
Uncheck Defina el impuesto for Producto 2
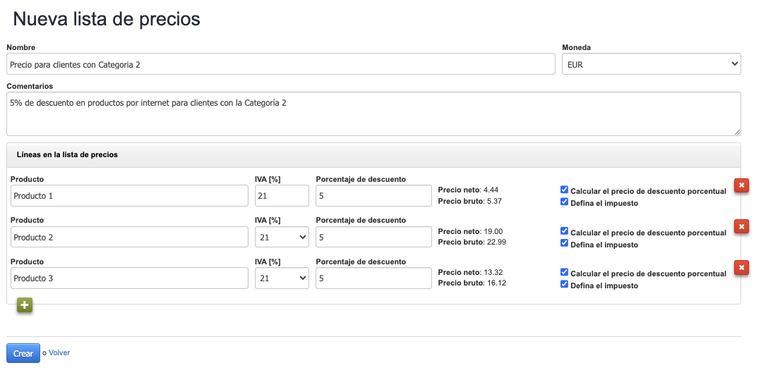tap(564, 244)
